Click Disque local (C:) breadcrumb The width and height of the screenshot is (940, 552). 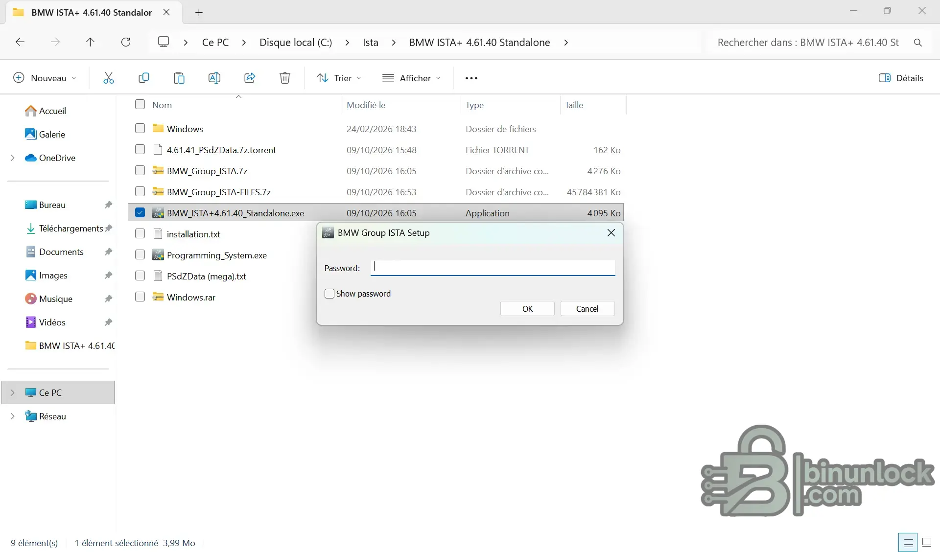[x=296, y=43]
